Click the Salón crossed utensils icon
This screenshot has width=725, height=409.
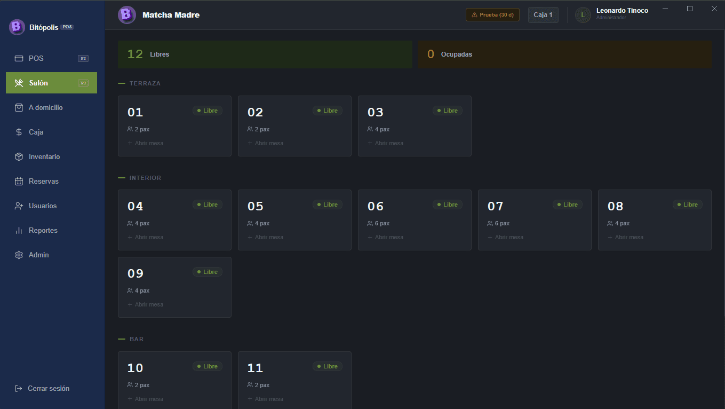(19, 83)
